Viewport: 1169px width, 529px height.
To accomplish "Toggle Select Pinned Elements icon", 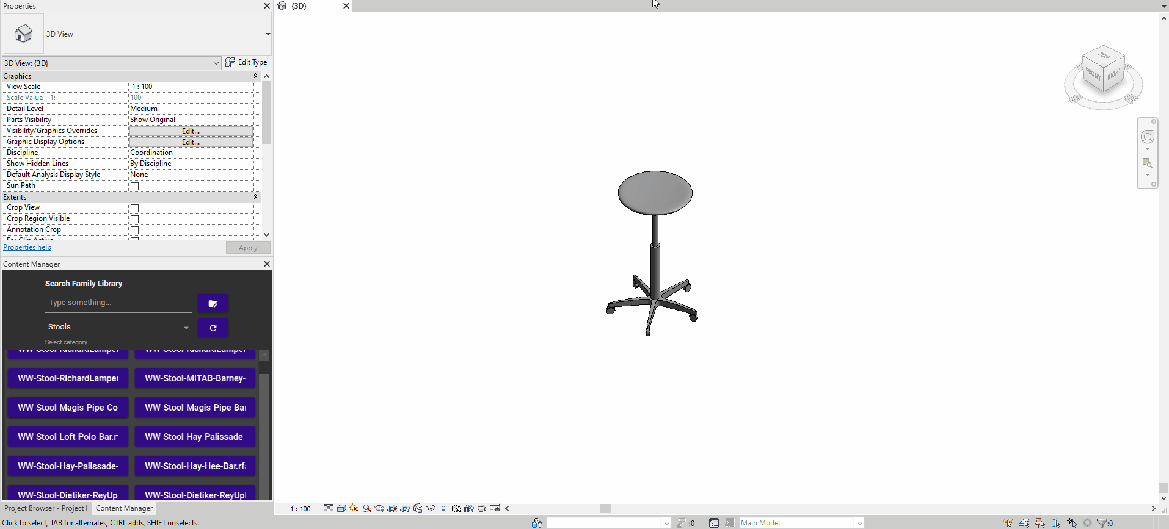I will tap(1040, 523).
